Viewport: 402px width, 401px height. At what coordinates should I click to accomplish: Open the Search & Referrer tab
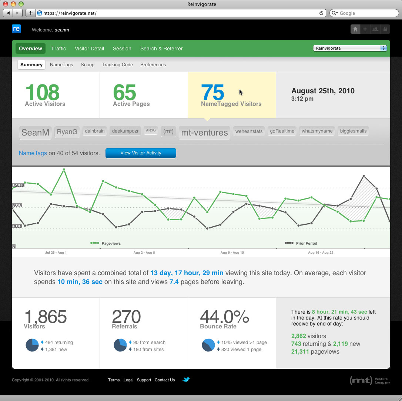click(x=161, y=49)
